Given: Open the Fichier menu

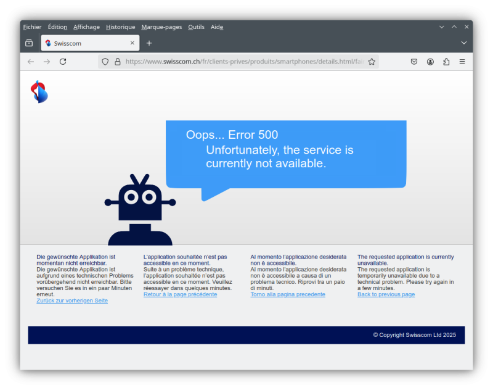Looking at the screenshot, I should (x=32, y=27).
